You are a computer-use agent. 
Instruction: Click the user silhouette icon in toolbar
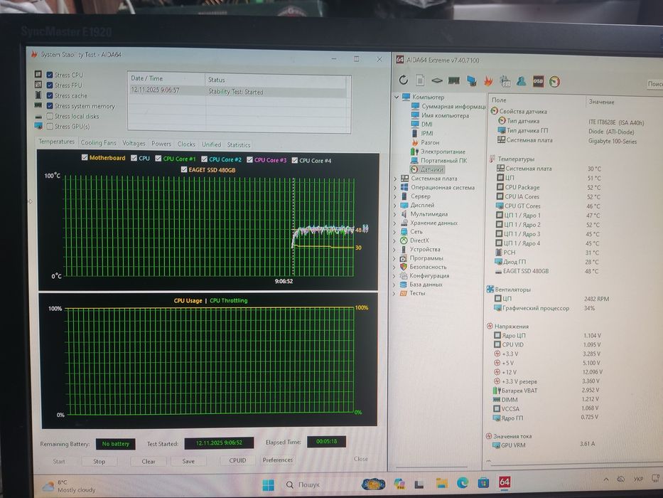522,81
